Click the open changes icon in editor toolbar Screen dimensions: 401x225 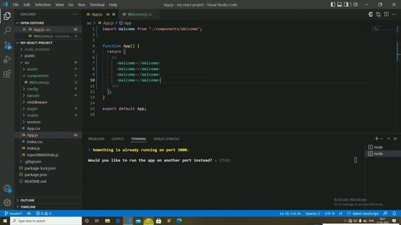tap(370, 14)
